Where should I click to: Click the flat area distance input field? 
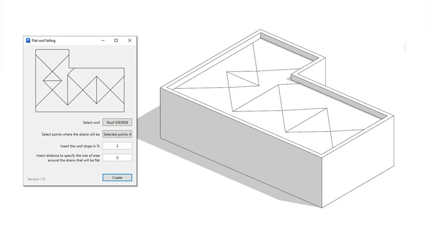[117, 158]
